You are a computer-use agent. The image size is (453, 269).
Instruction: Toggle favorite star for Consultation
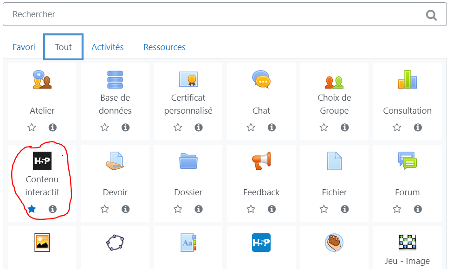(x=397, y=127)
